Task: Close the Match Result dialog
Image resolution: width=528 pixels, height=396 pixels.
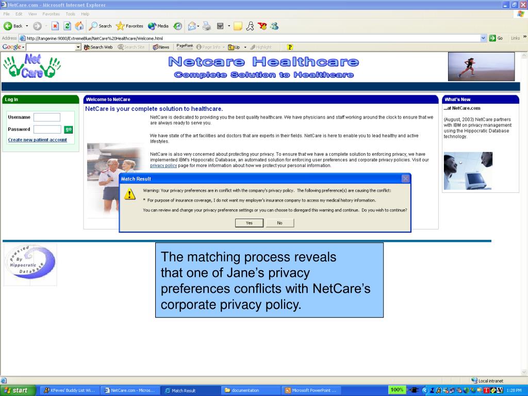Action: coord(405,179)
